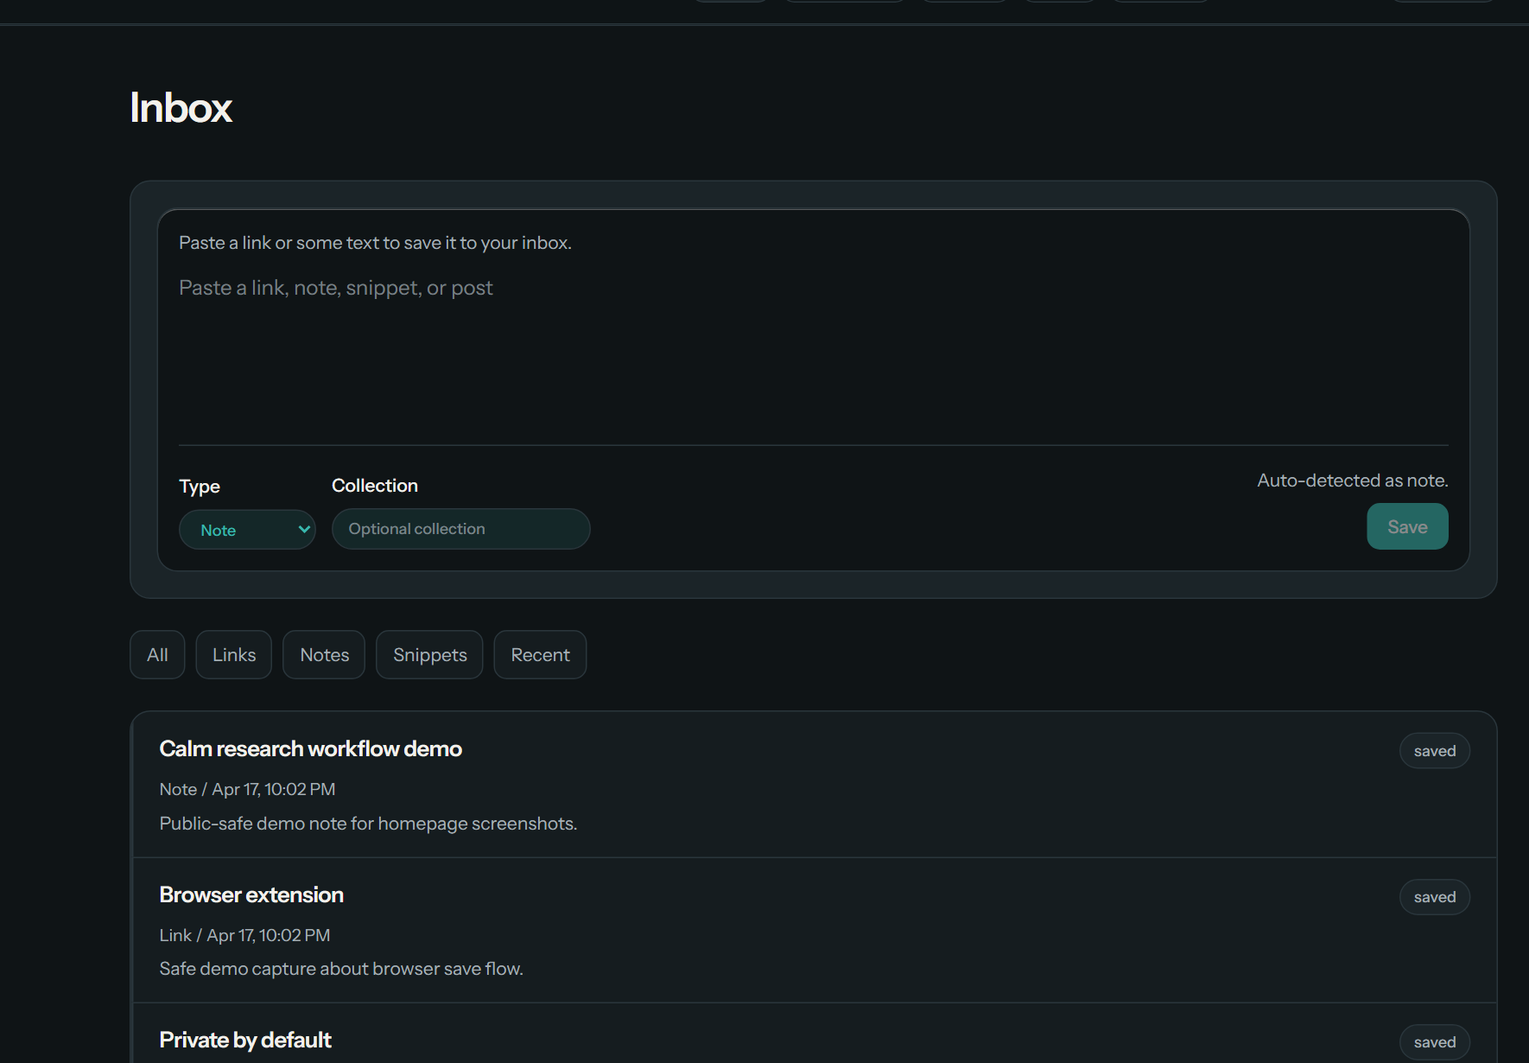Expand the Note type selector chevron
The width and height of the screenshot is (1529, 1063).
[x=303, y=529]
